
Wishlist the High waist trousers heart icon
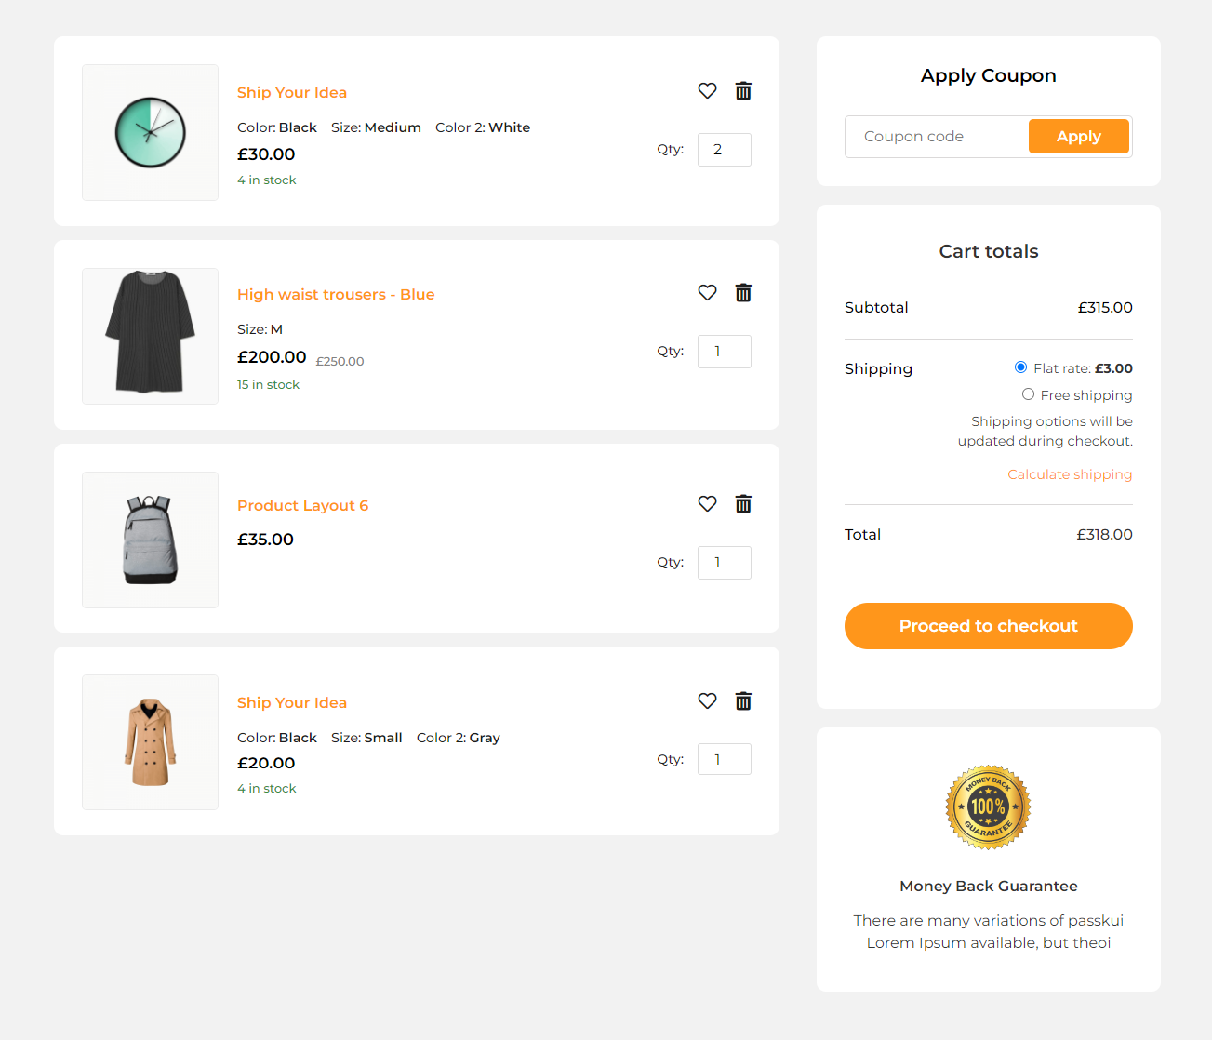[707, 292]
